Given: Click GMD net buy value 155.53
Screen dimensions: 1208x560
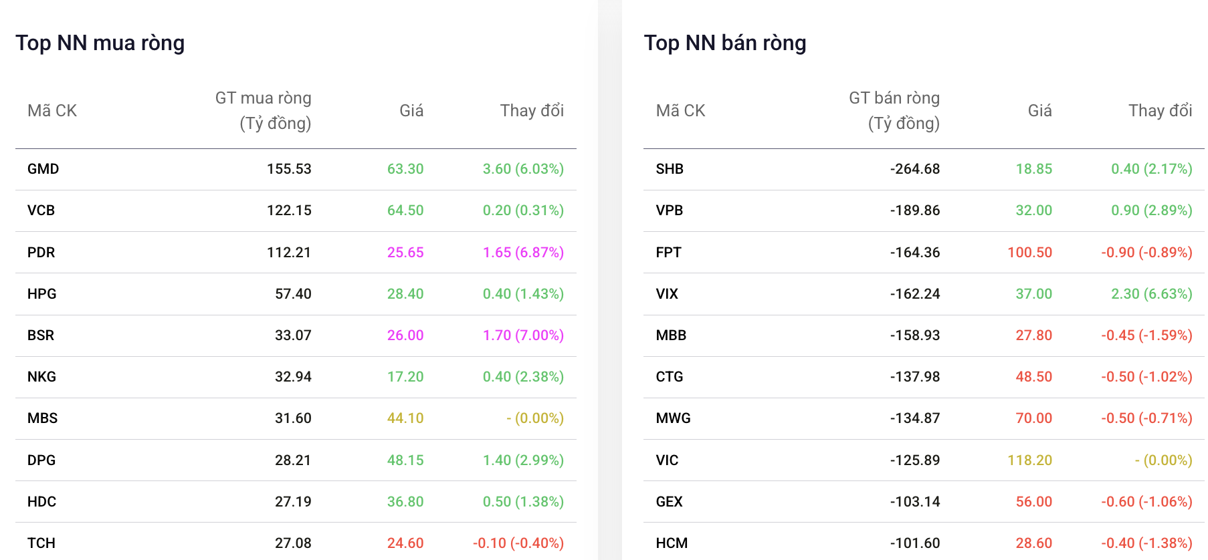Looking at the screenshot, I should tap(289, 169).
